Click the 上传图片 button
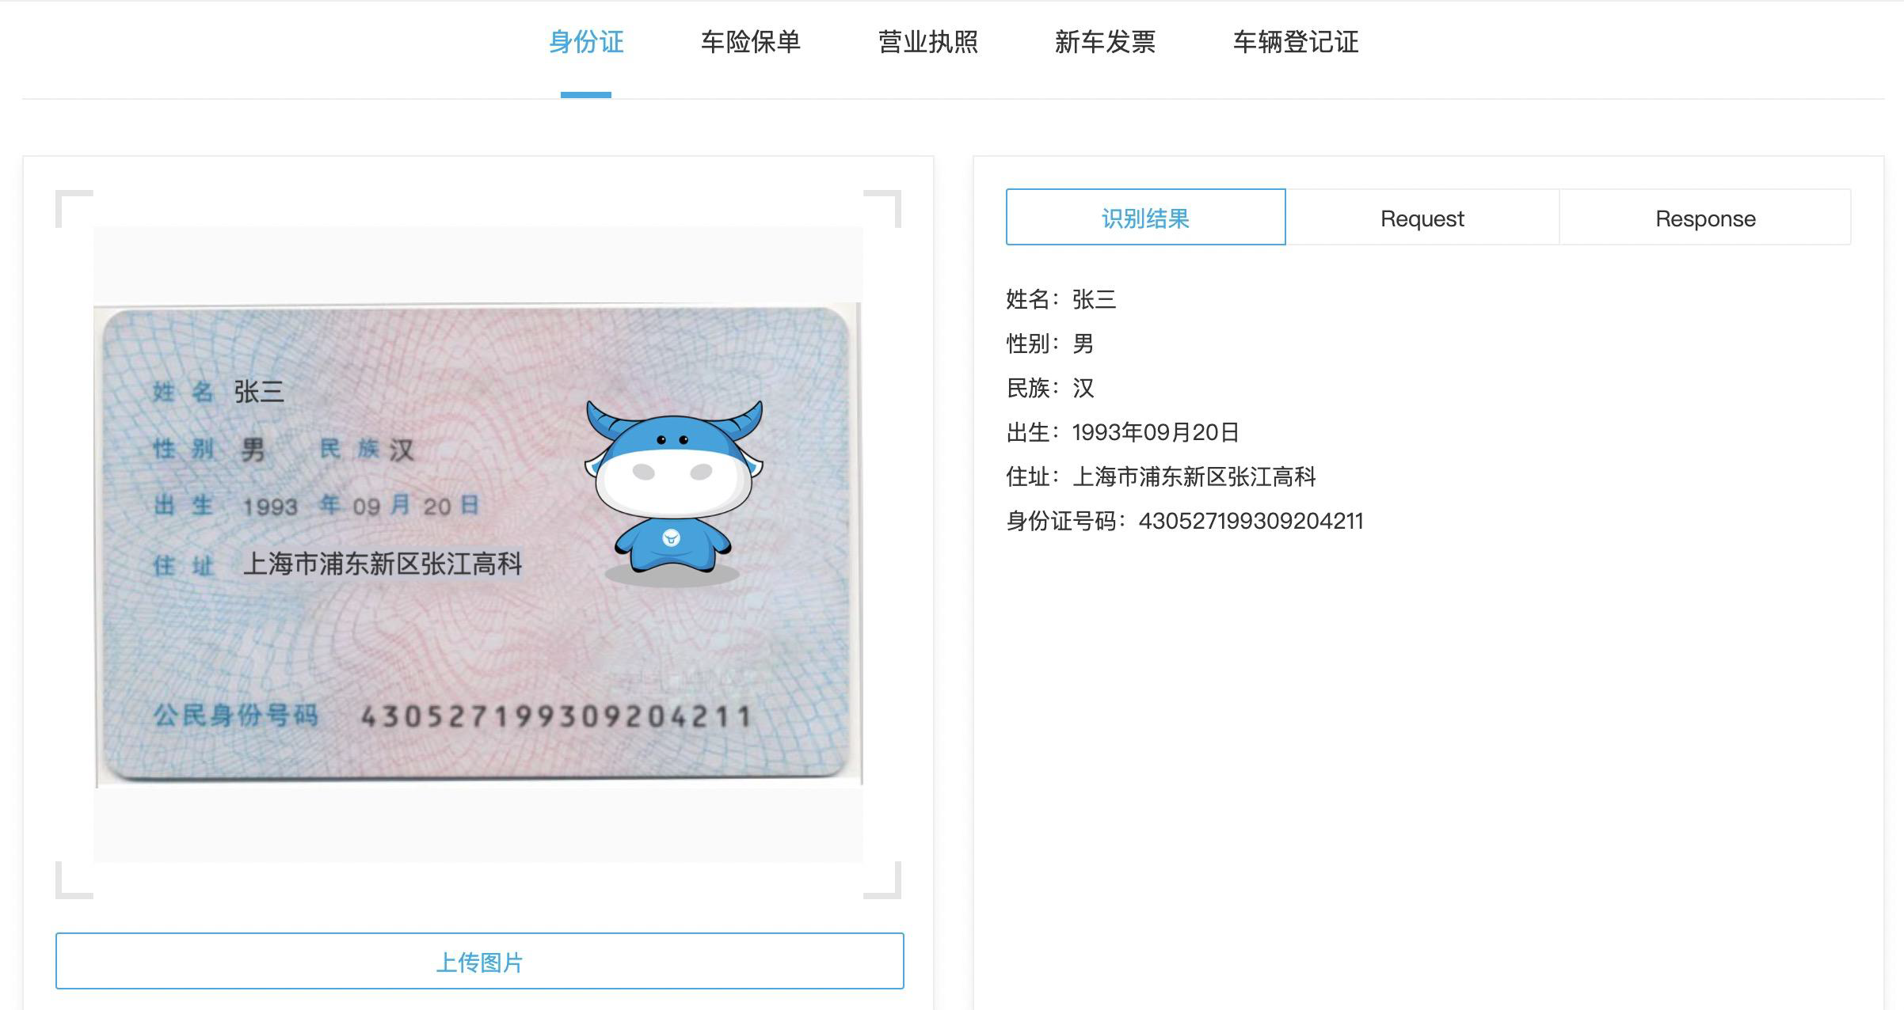1904x1010 pixels. click(x=479, y=961)
